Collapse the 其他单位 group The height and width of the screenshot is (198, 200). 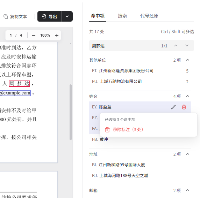188,60
